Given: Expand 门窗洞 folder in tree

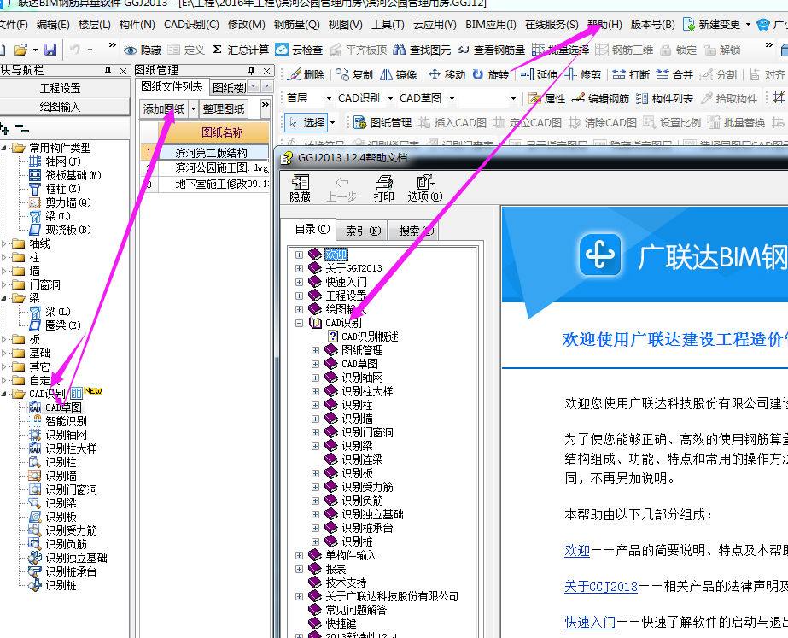Looking at the screenshot, I should point(4,285).
